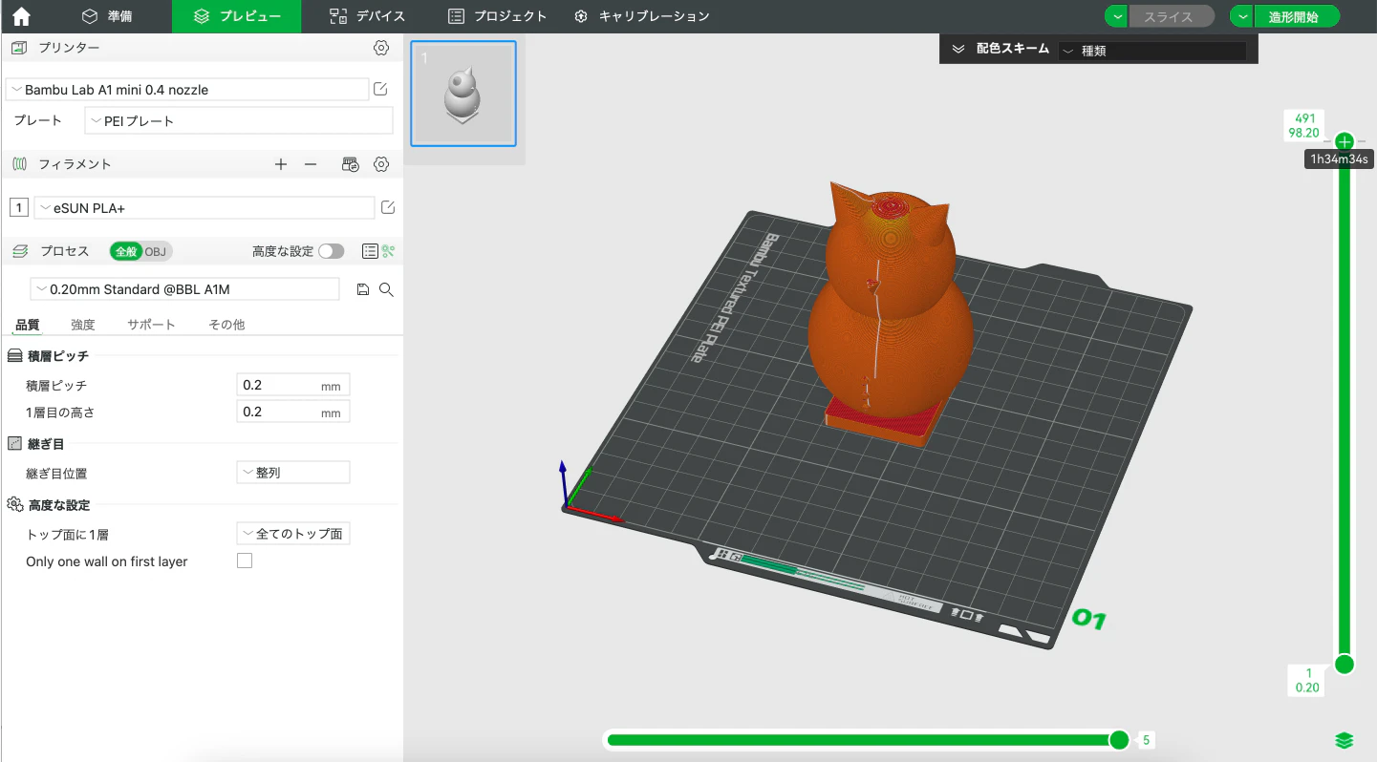Open the キャリブレーション calibration menu
Image resolution: width=1377 pixels, height=762 pixels.
click(x=642, y=16)
